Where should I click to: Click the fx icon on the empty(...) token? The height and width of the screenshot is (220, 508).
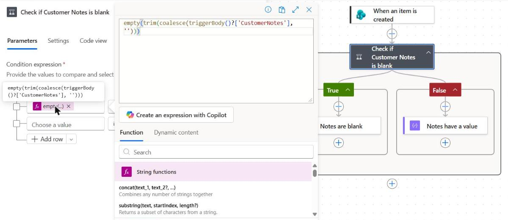(37, 107)
